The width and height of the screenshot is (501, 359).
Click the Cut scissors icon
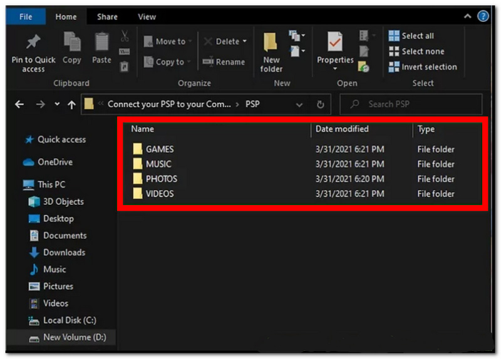(x=125, y=36)
